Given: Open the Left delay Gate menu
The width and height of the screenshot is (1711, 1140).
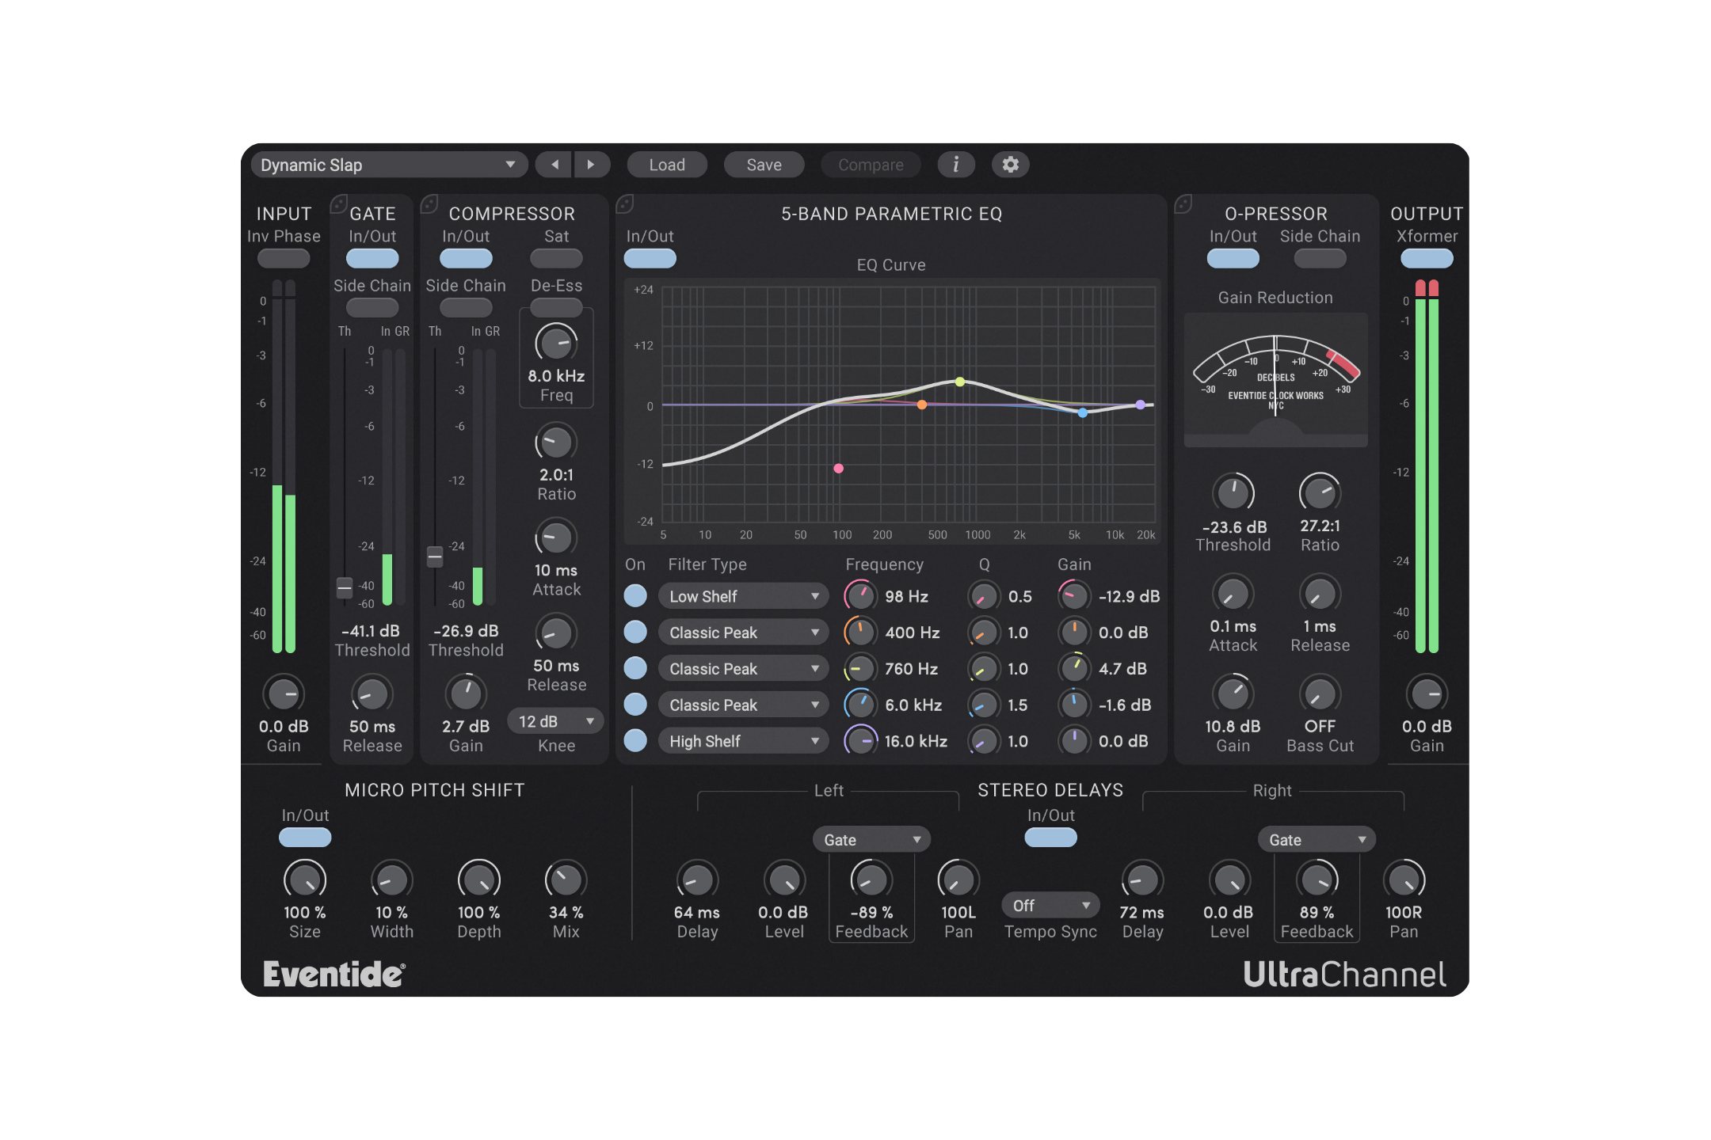Looking at the screenshot, I should pyautogui.click(x=871, y=840).
